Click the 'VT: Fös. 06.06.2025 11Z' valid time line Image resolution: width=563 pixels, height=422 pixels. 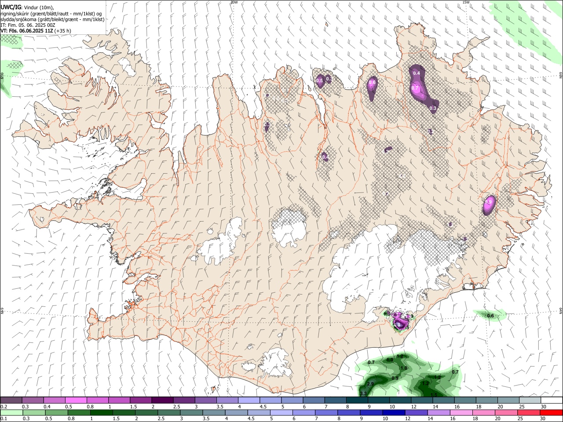[26, 31]
